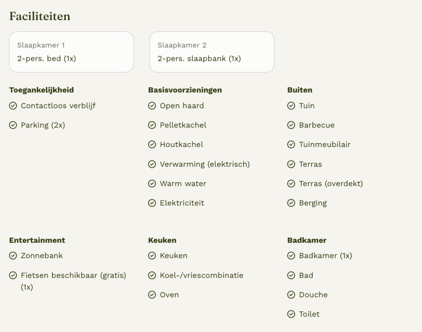
Task: Click the checkmark icon beside Warm water
Action: (x=152, y=183)
